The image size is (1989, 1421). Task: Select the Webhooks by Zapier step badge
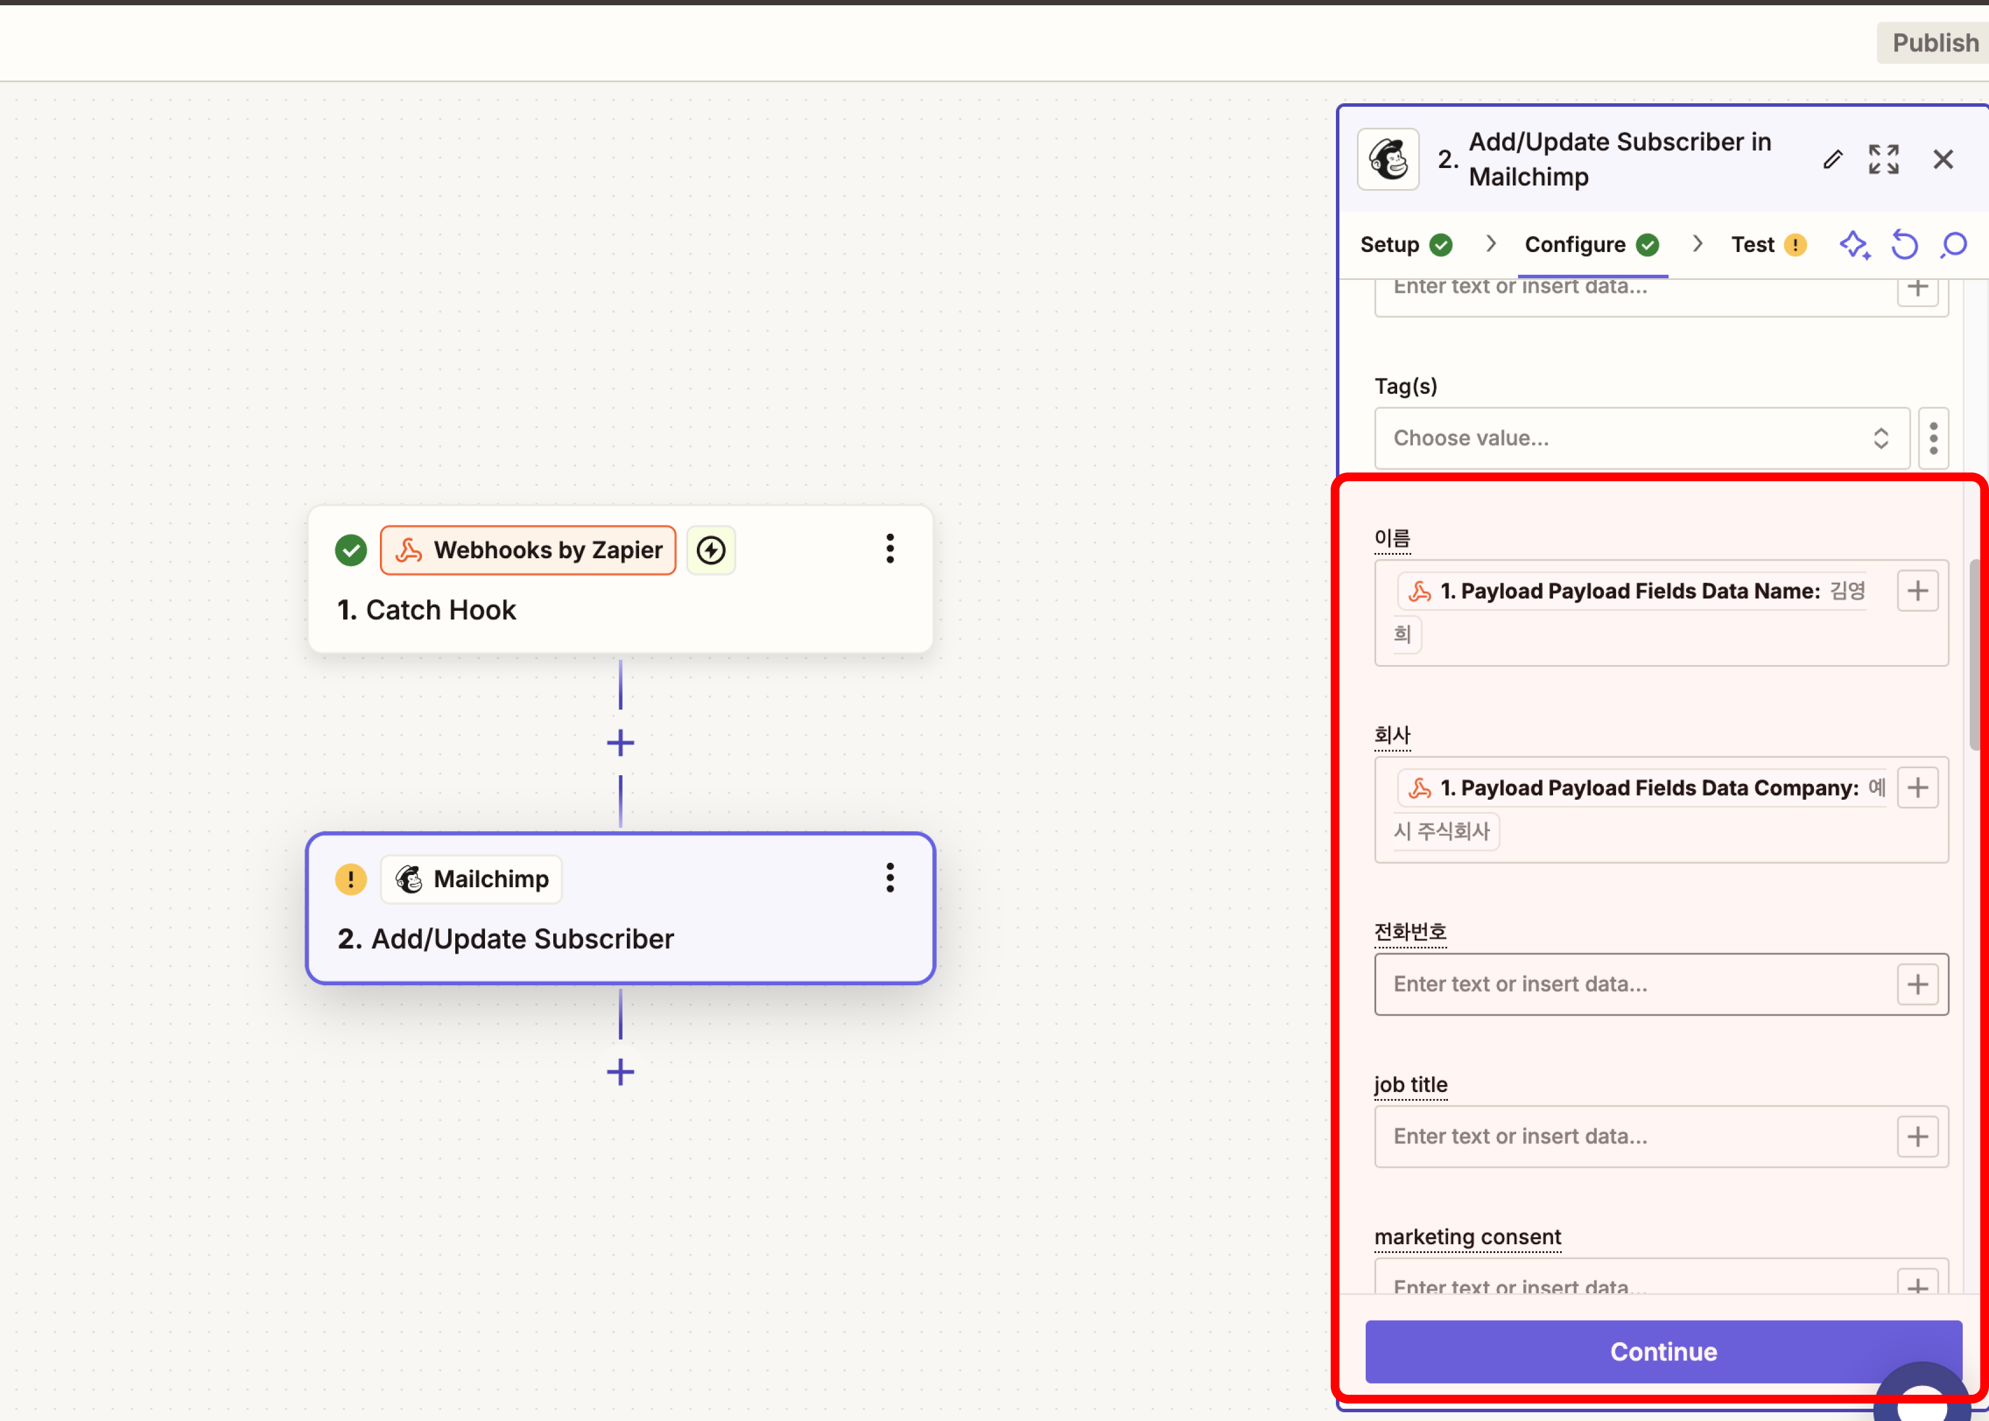click(x=528, y=551)
